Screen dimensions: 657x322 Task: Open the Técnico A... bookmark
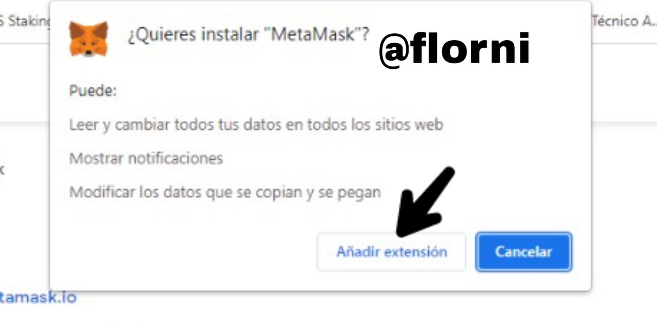[x=624, y=21]
